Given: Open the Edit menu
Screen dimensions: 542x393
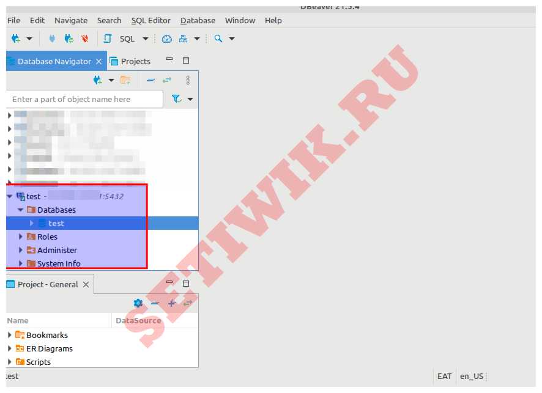Looking at the screenshot, I should (37, 20).
